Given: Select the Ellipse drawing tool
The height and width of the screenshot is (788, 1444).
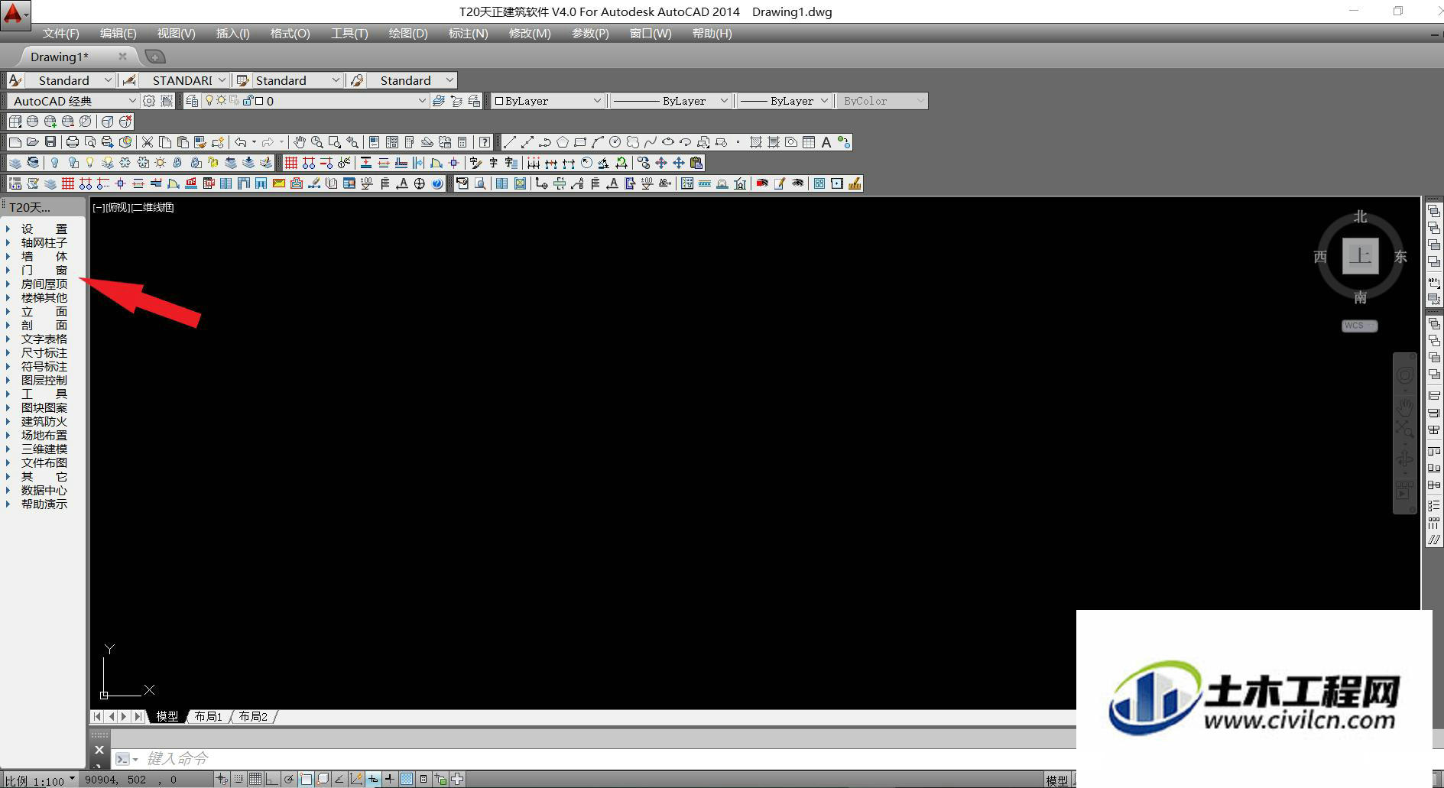Looking at the screenshot, I should pyautogui.click(x=668, y=142).
